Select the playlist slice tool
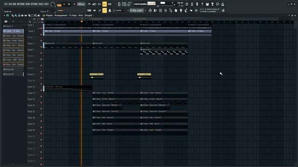Image resolution: width=298 pixels, height=167 pixels. pyautogui.click(x=29, y=15)
